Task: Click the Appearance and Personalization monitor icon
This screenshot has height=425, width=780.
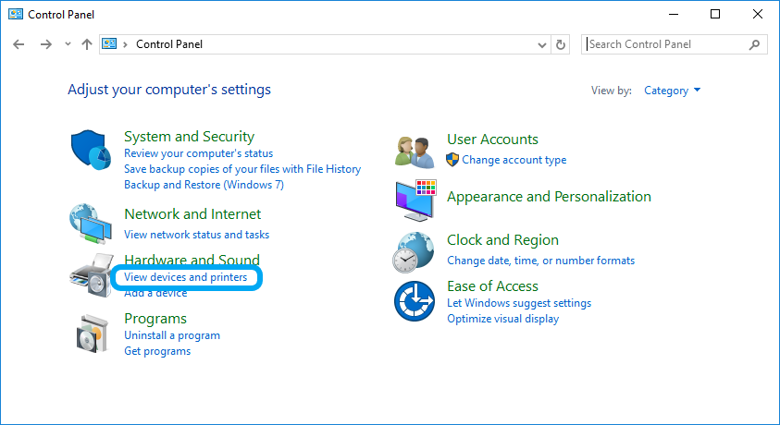Action: [415, 200]
